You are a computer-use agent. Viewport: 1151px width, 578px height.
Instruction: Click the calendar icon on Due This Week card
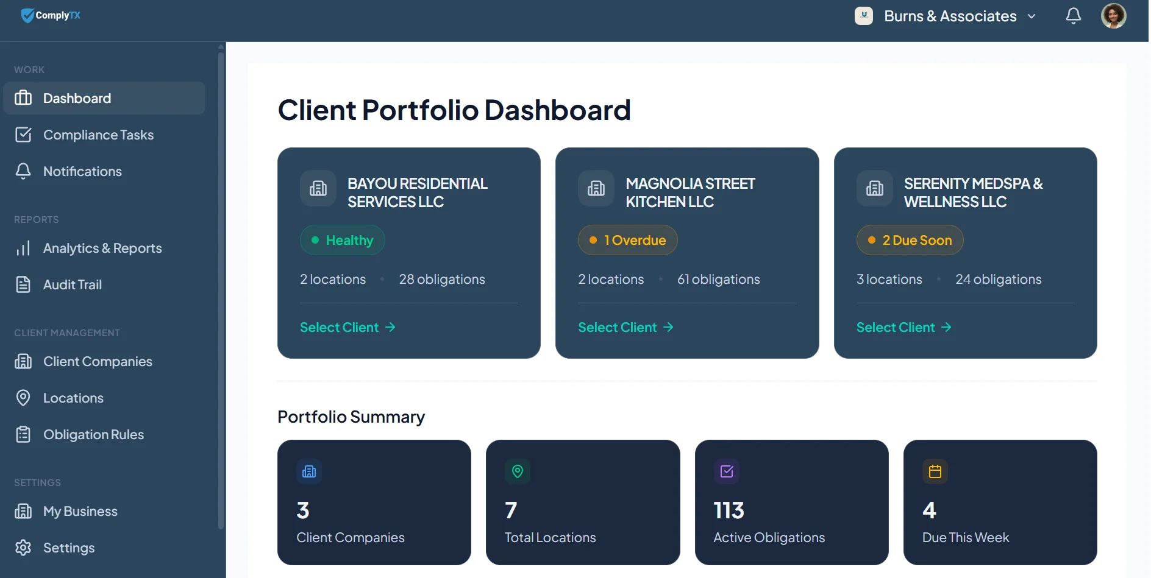(936, 471)
